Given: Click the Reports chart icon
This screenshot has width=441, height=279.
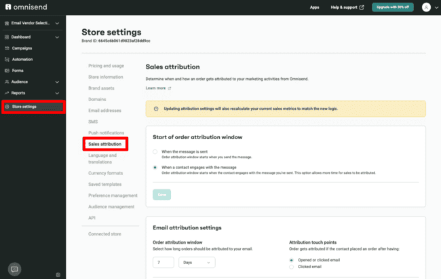Looking at the screenshot, I should click(x=7, y=93).
